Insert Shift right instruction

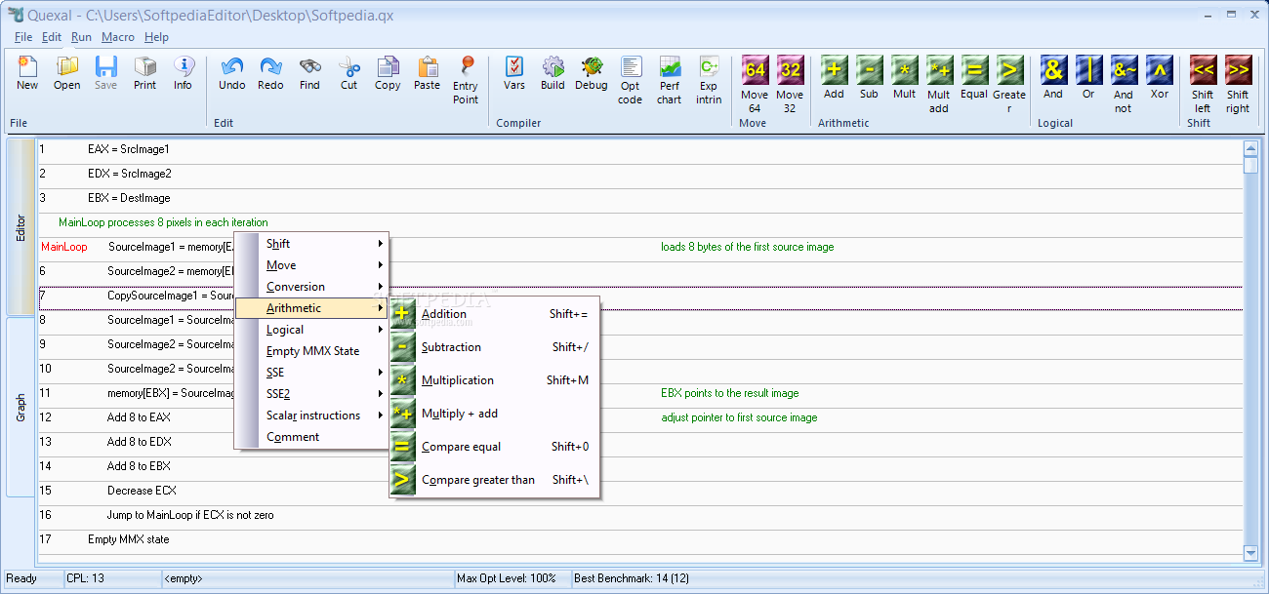1238,84
